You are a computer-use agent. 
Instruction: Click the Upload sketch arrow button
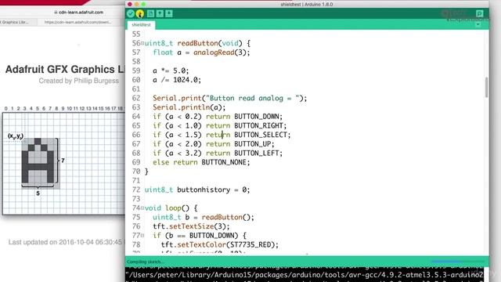click(x=140, y=13)
